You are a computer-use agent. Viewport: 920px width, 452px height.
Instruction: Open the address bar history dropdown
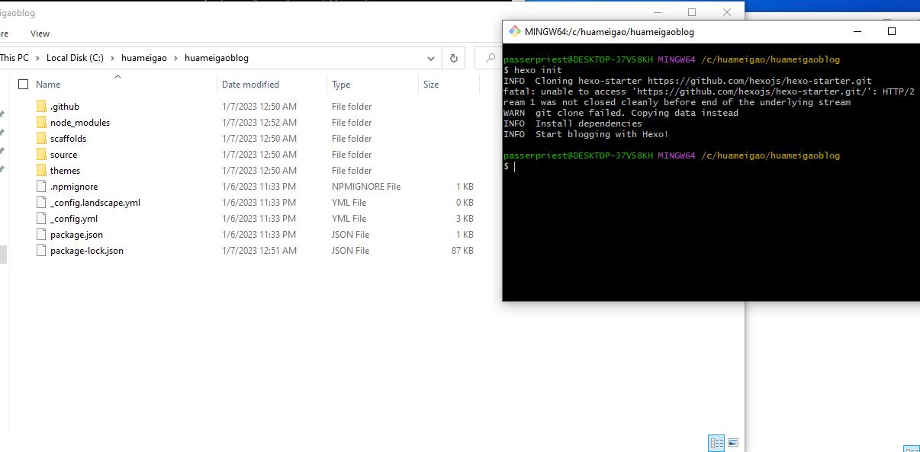click(431, 58)
